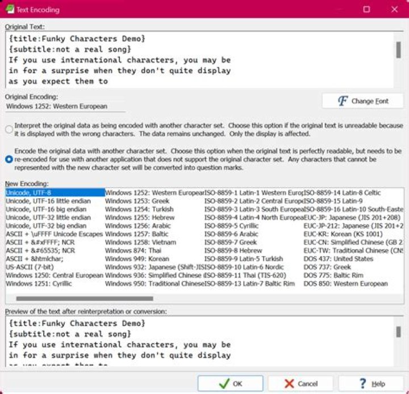This screenshot has width=409, height=394.
Task: Select Windows 1252: Western European in list
Action: click(x=155, y=192)
